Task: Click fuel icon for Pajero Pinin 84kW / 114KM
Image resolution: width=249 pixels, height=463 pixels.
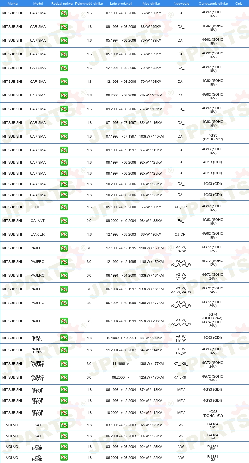Action: tap(64, 350)
